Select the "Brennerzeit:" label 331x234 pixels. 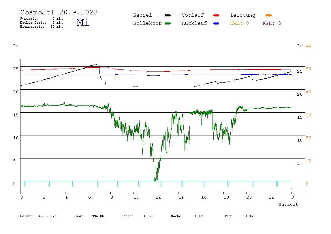click(x=32, y=27)
